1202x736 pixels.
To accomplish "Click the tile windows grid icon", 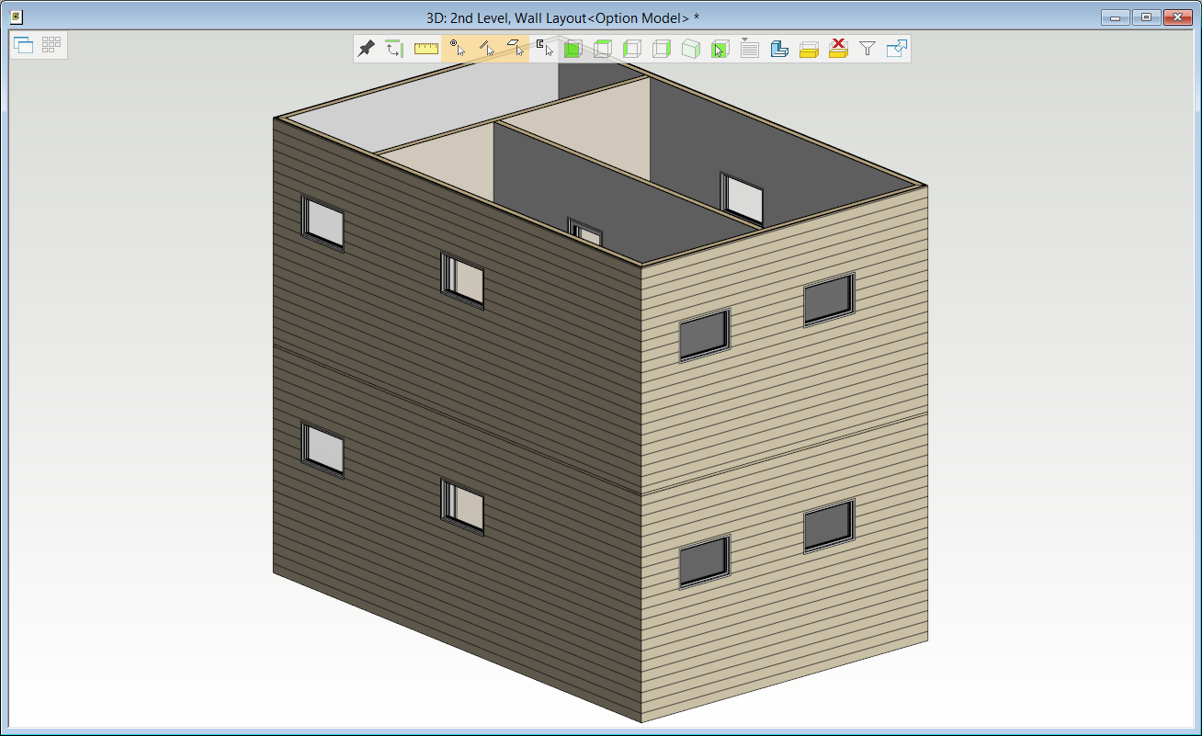I will [x=51, y=45].
